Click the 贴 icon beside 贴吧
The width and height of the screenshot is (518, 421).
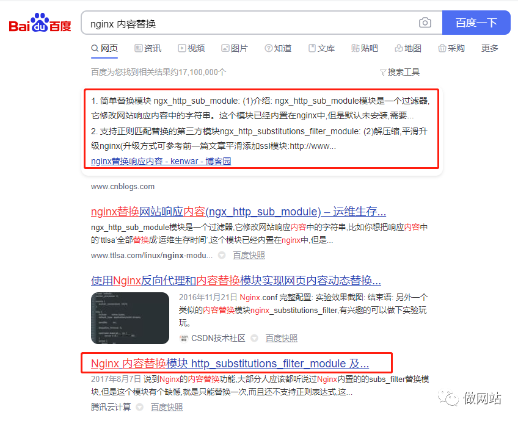click(x=355, y=48)
